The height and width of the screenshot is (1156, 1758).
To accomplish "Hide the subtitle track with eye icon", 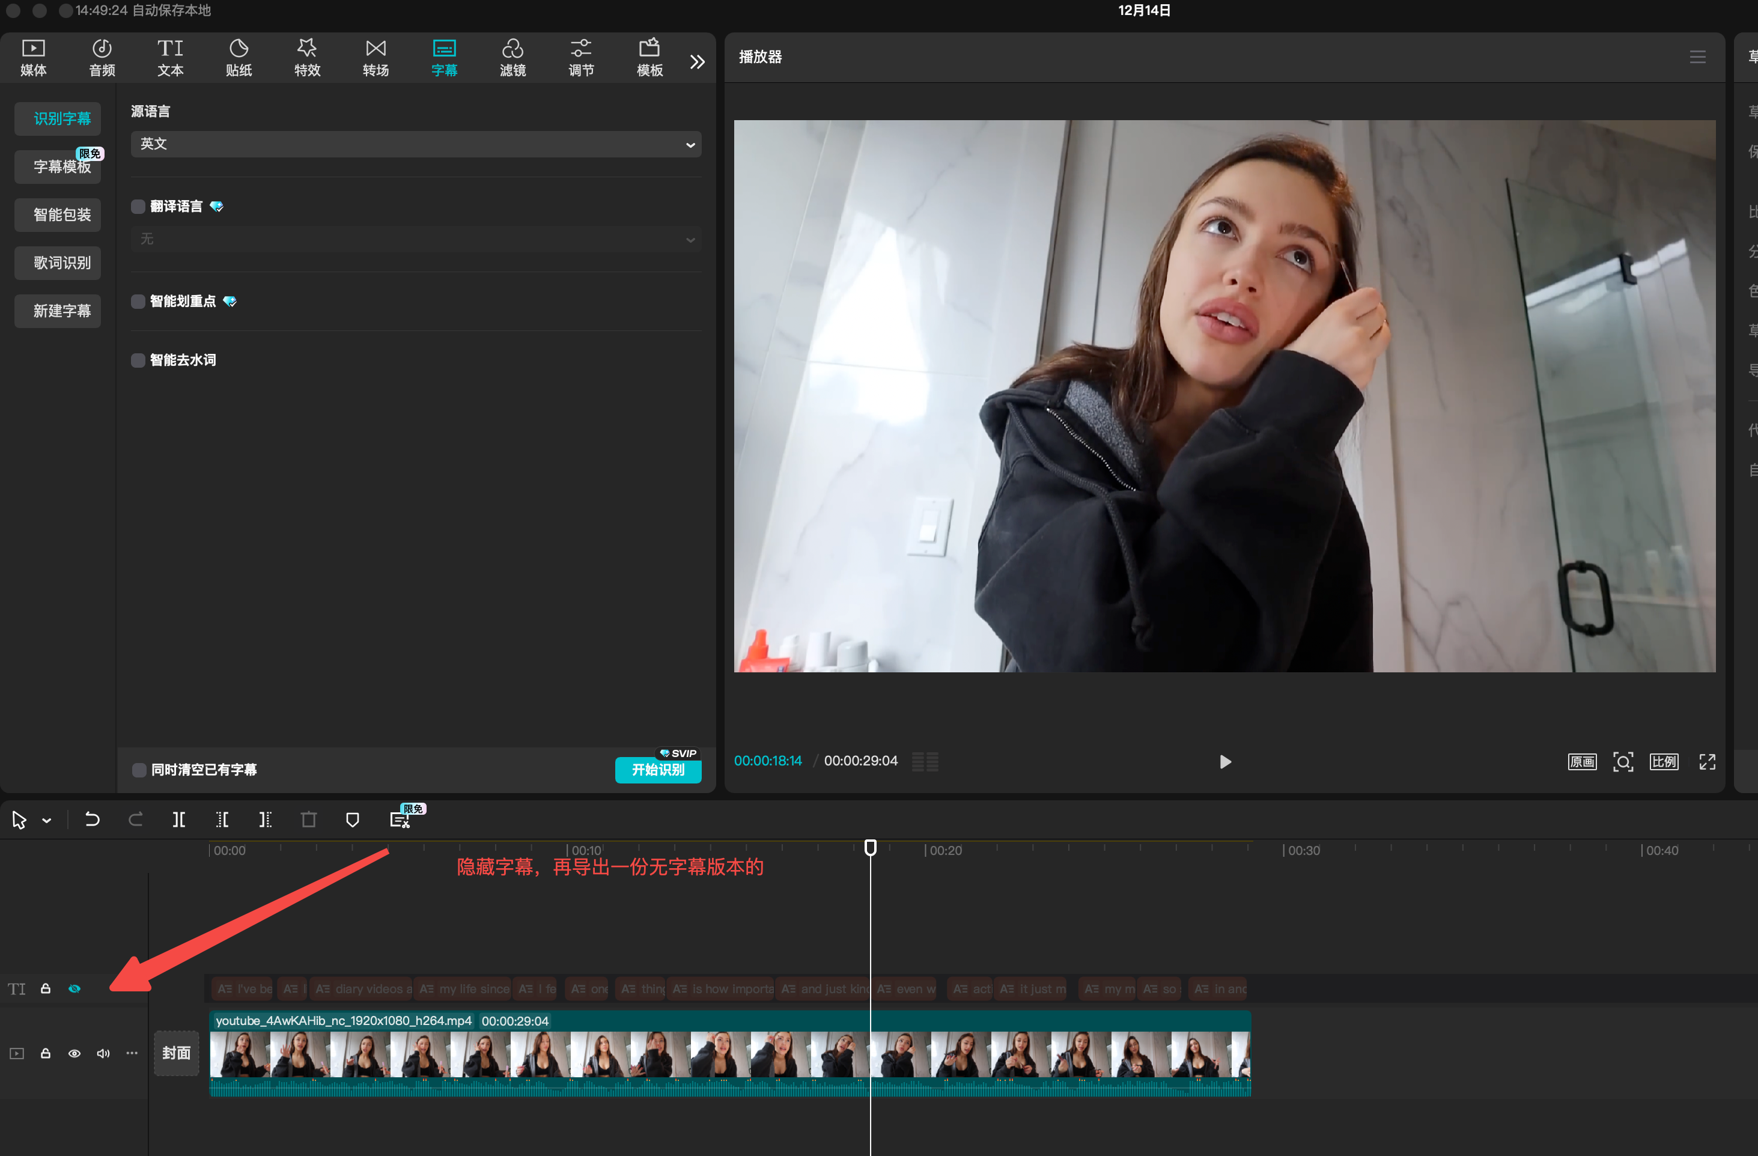I will [x=75, y=989].
